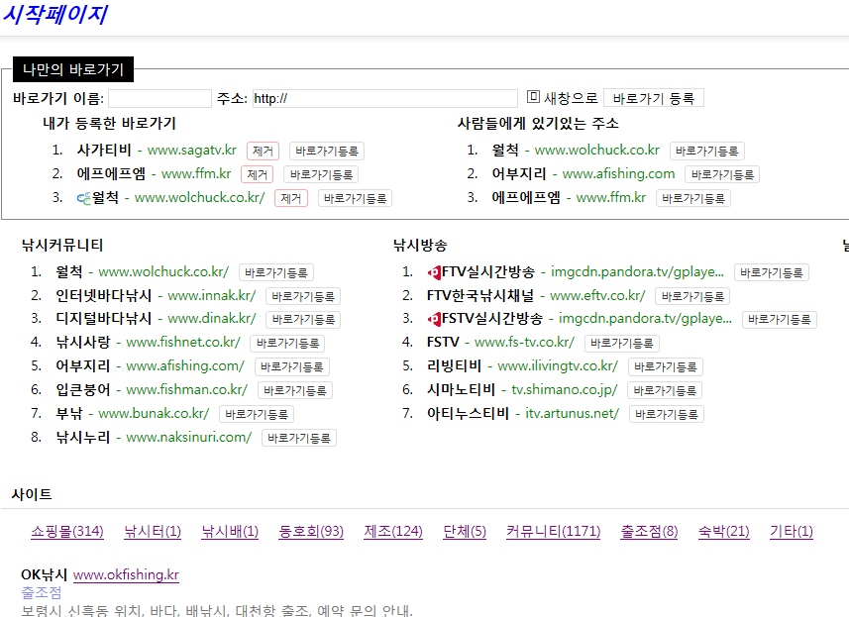
Task: Open the 출조점(8) category
Action: pyautogui.click(x=649, y=532)
